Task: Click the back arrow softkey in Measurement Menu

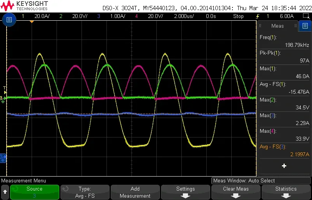Action: [5, 192]
